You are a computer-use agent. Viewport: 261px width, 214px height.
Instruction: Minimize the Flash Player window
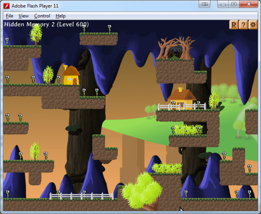point(223,4)
